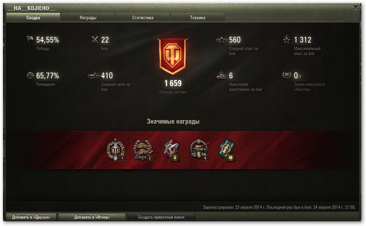Click Добавить в «Друзья» button
The height and width of the screenshot is (226, 366).
point(31,217)
